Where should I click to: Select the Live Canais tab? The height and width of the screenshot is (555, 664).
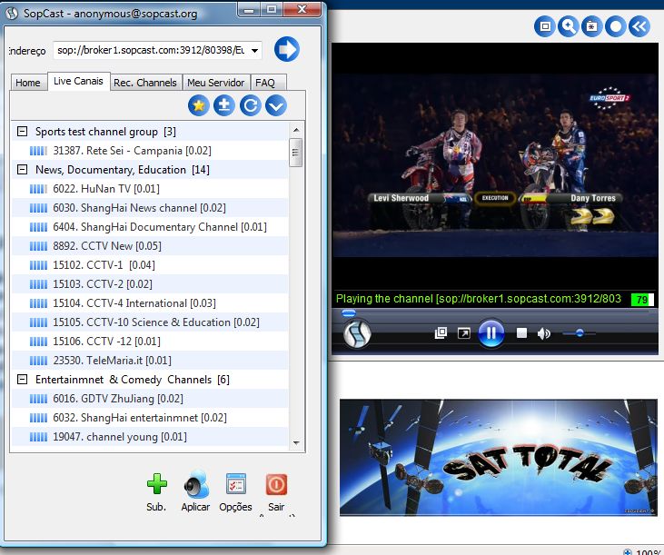click(x=78, y=81)
